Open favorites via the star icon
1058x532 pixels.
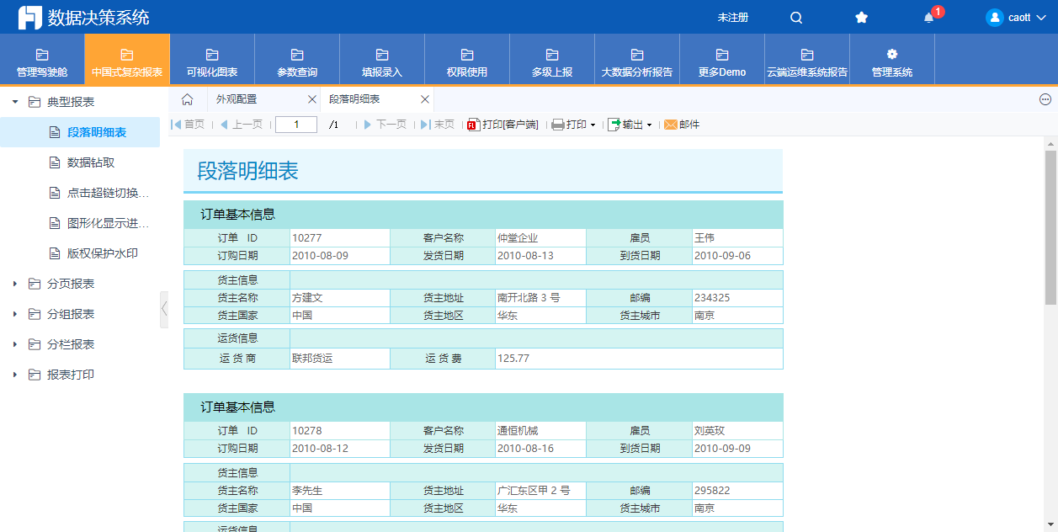click(861, 18)
